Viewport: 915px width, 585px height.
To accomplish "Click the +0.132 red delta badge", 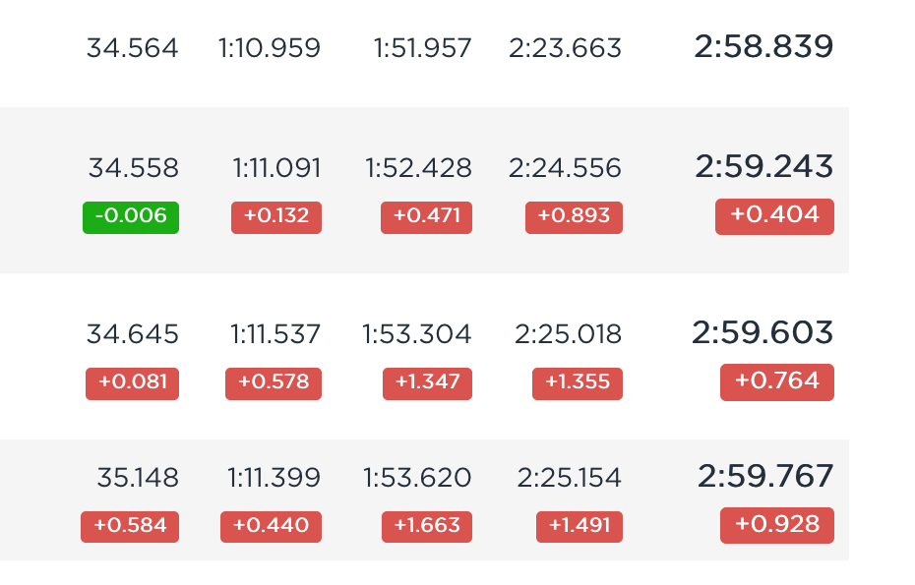I will (x=276, y=217).
